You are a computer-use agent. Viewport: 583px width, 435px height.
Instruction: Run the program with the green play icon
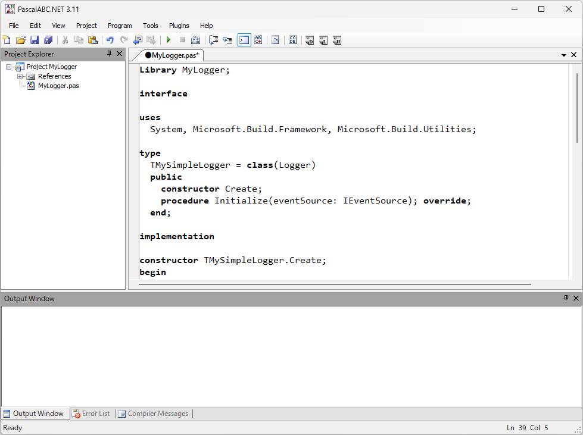point(169,40)
